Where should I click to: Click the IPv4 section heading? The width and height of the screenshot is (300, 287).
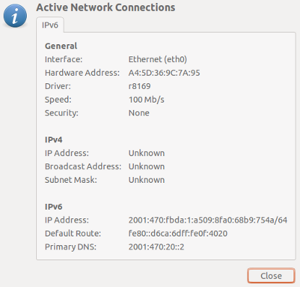point(53,140)
